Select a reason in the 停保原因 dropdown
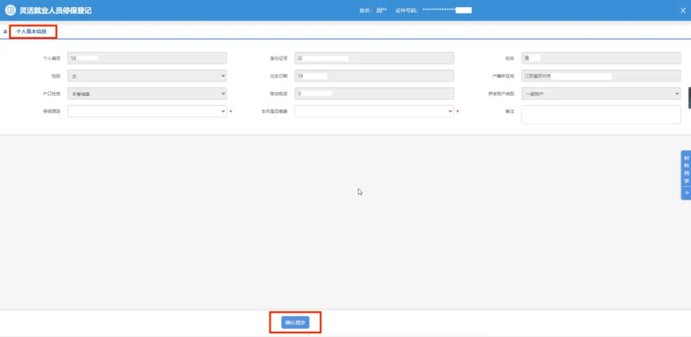The width and height of the screenshot is (691, 337). tap(147, 111)
